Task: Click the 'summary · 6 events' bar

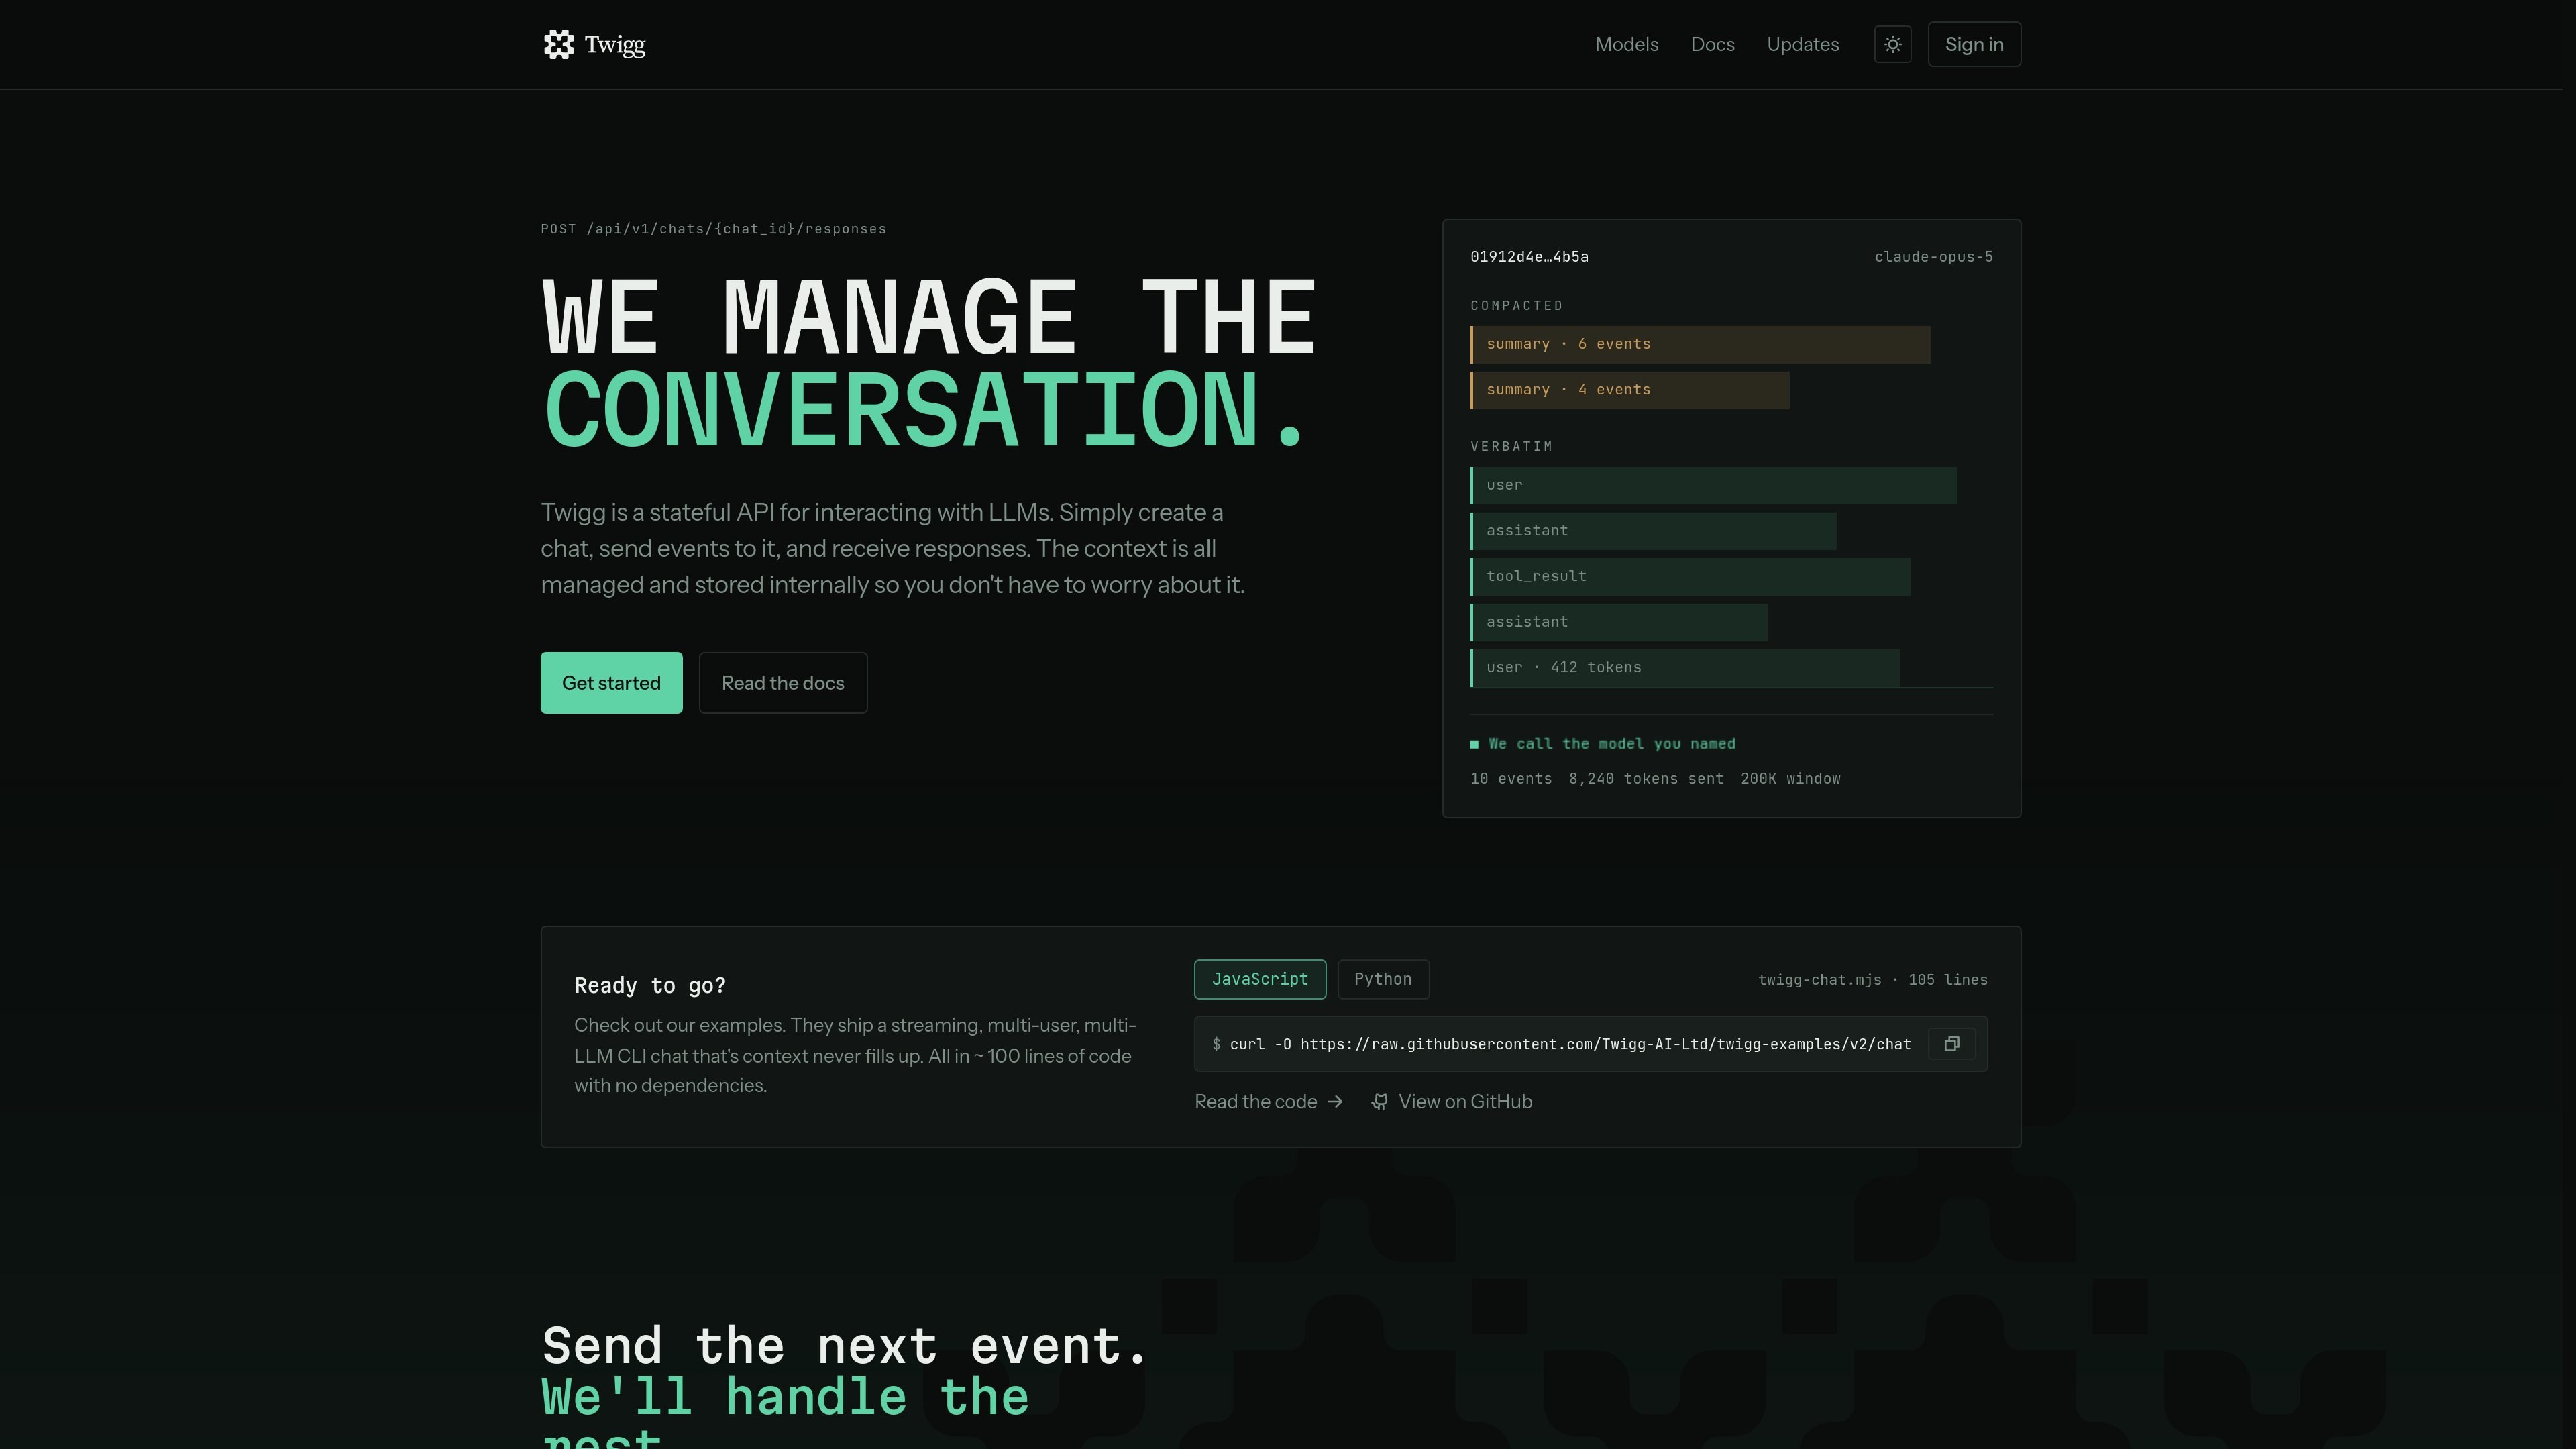Action: point(1699,344)
